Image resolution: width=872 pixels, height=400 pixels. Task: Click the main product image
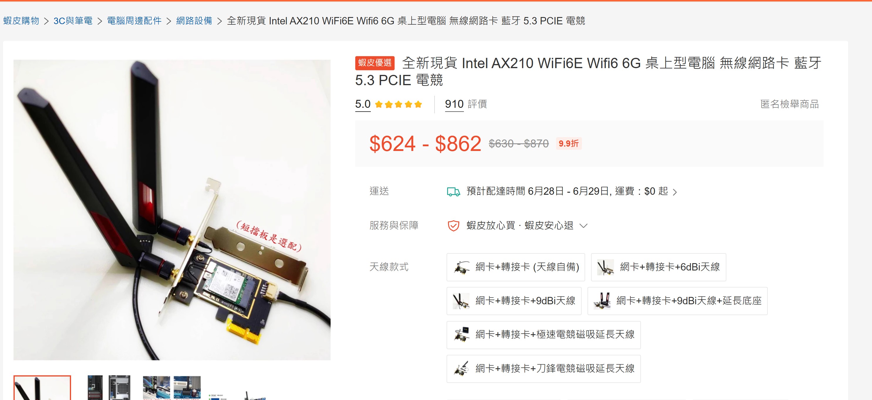pos(172,210)
